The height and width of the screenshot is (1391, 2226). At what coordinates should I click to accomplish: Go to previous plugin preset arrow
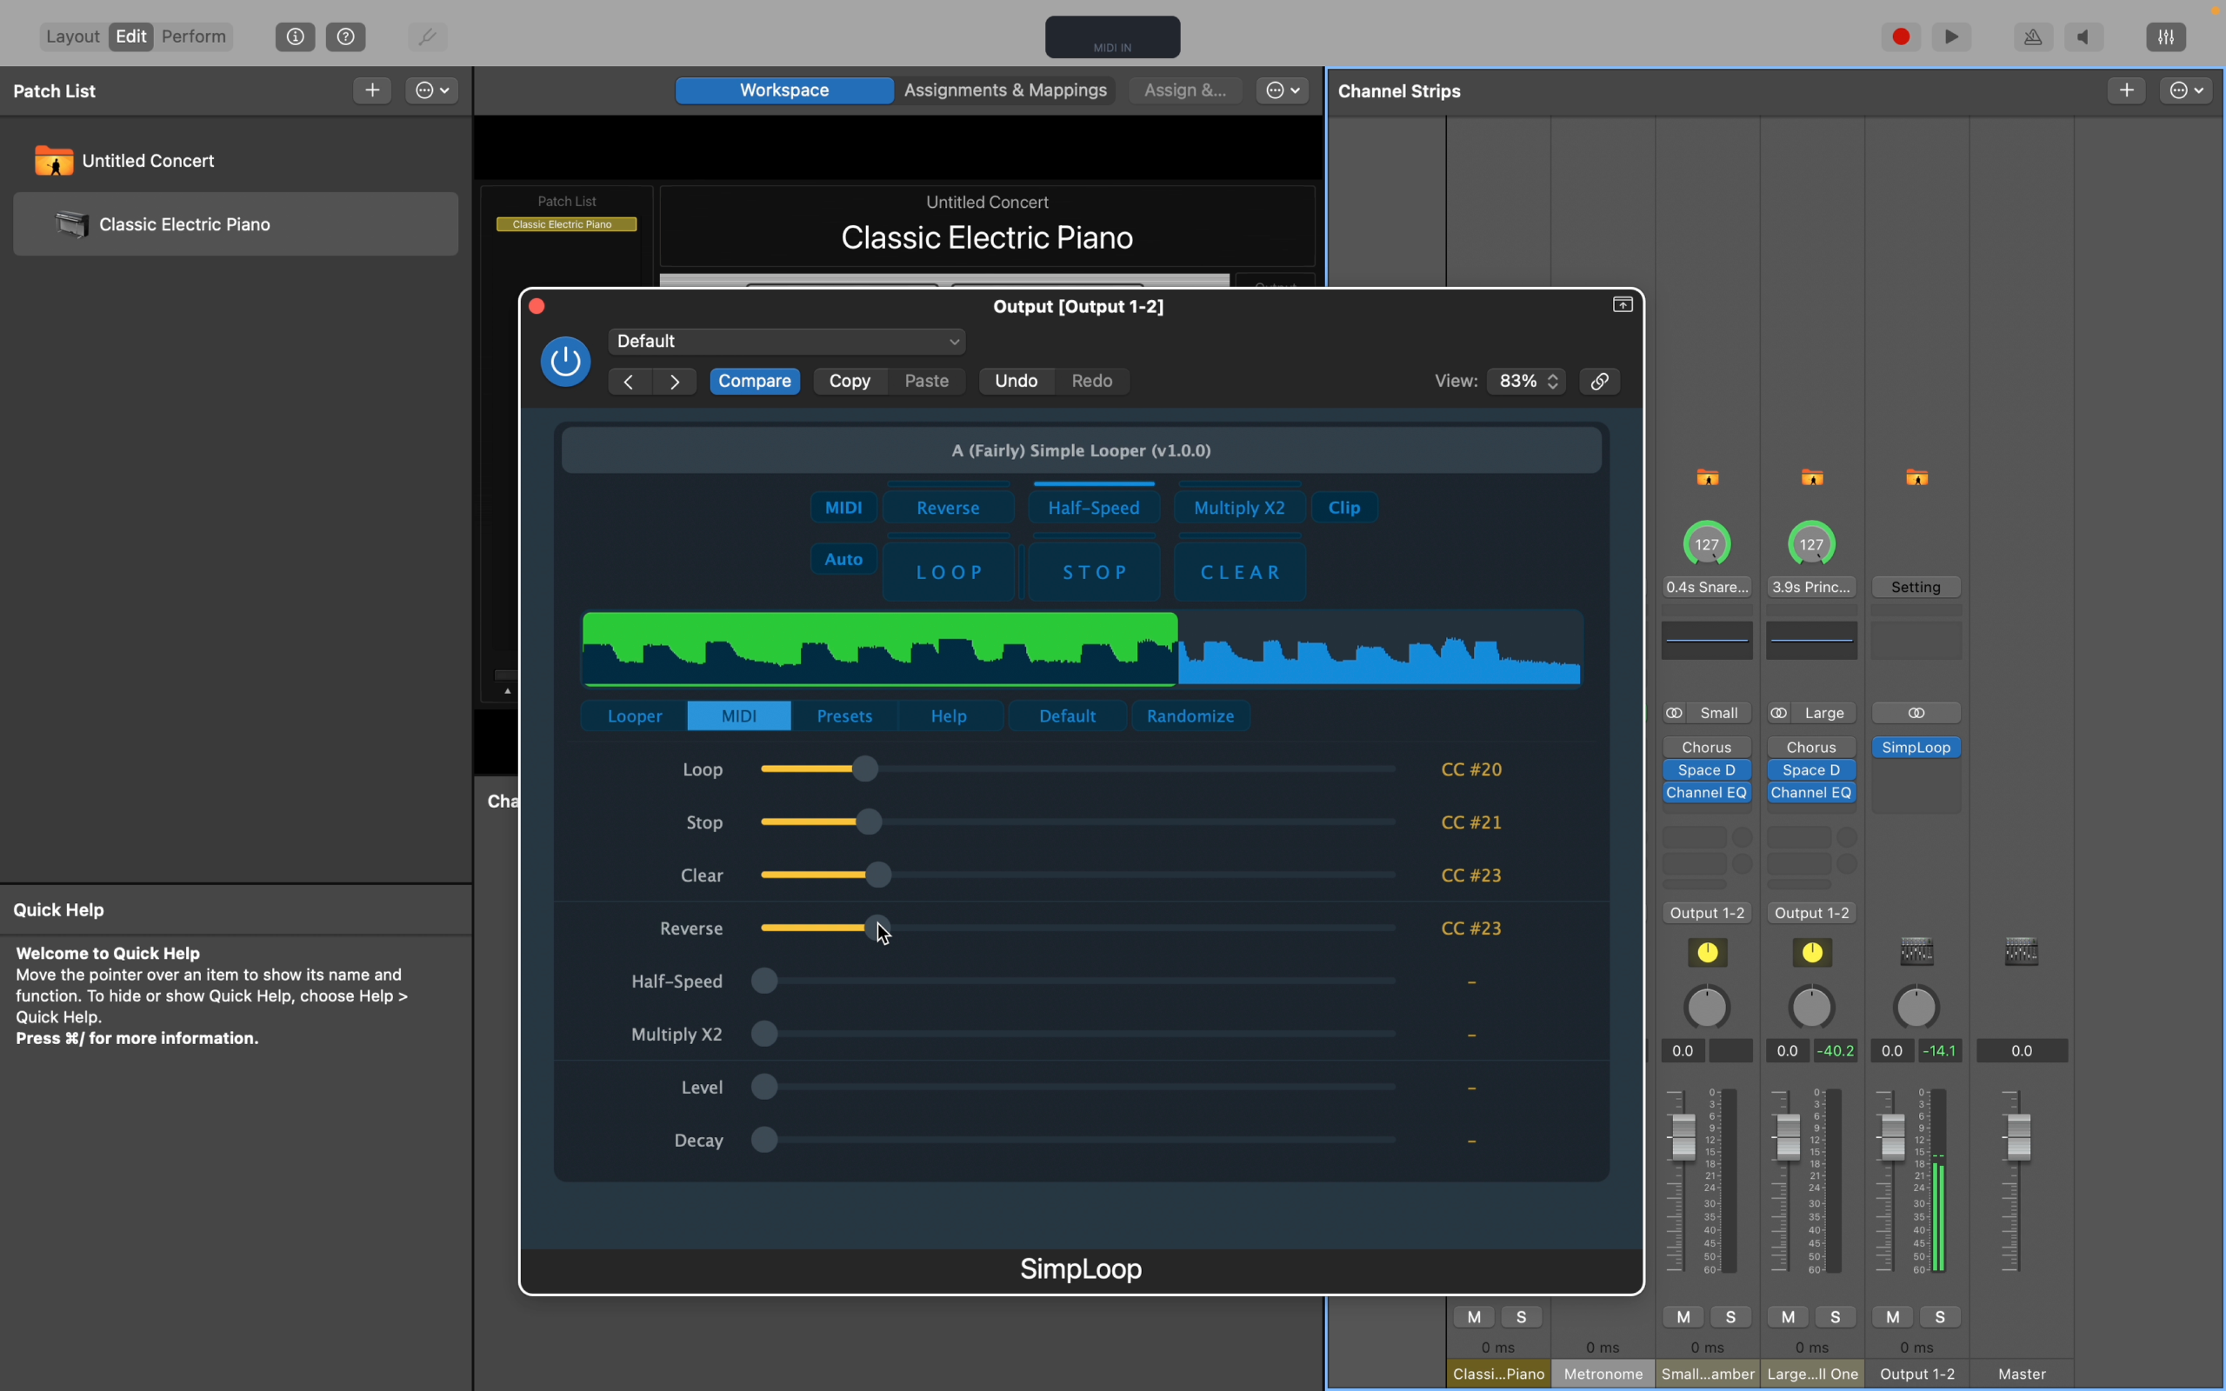pyautogui.click(x=630, y=382)
